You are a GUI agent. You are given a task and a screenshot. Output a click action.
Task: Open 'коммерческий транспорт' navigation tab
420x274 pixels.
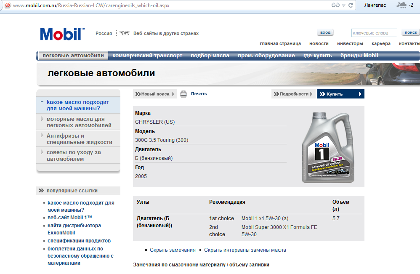coord(147,56)
